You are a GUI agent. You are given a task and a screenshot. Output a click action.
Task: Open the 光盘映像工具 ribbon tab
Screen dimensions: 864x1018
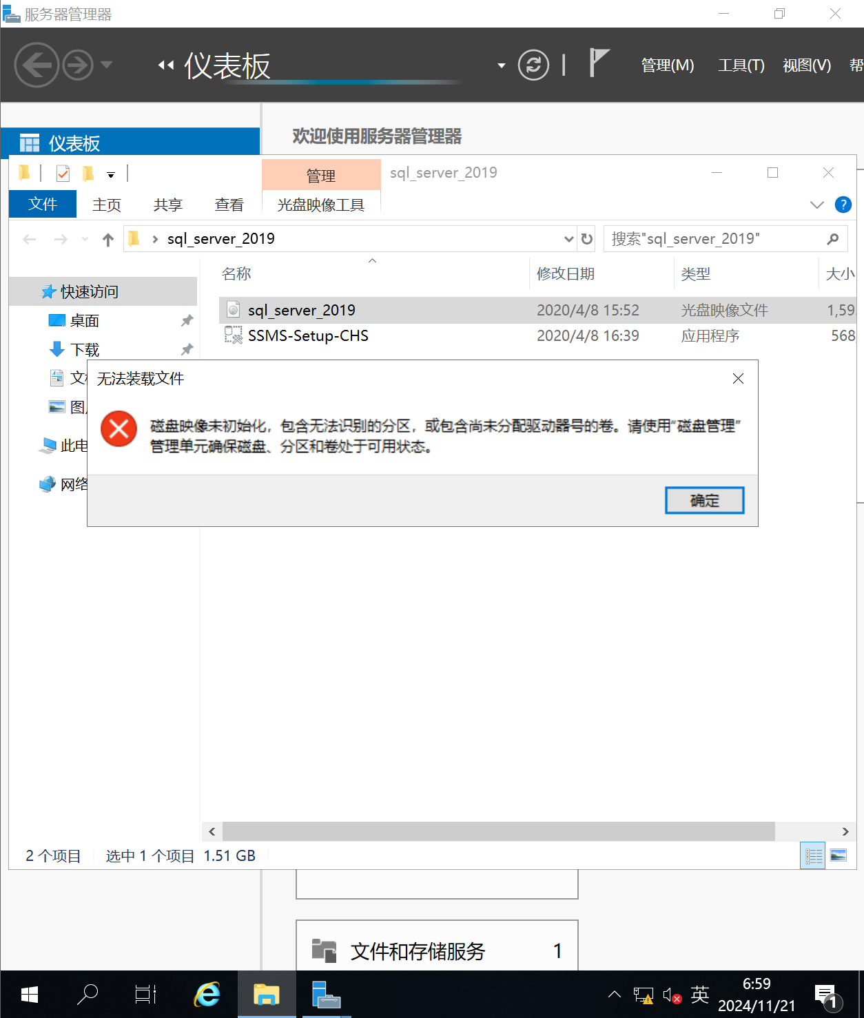pyautogui.click(x=321, y=205)
